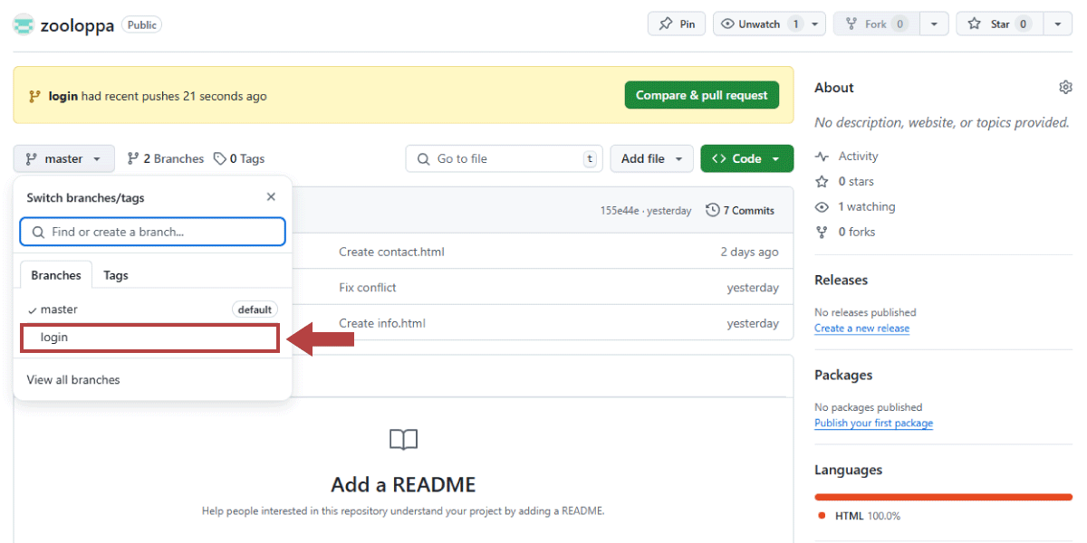
Task: Open the Activity pulse entry
Action: click(846, 157)
